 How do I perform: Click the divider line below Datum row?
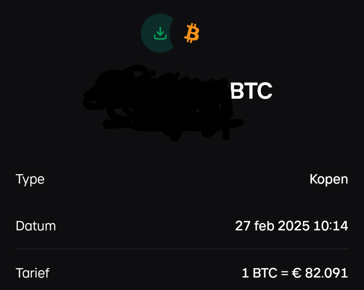[182, 249]
